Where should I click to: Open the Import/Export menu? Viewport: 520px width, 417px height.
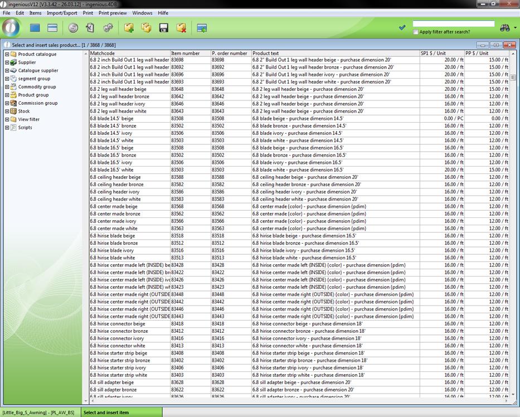[x=62, y=13]
